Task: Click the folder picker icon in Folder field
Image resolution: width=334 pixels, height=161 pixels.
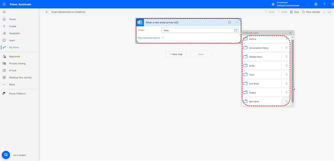Action: (235, 30)
